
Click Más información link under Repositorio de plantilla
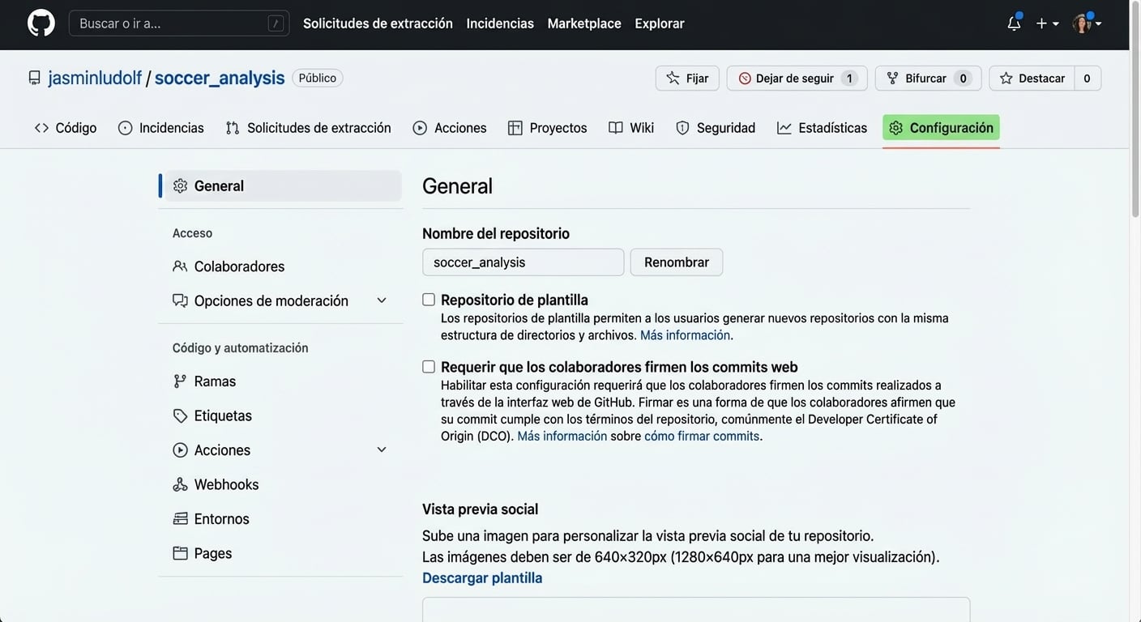coord(686,335)
